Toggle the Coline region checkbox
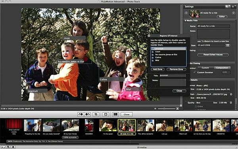 [x=153, y=57]
